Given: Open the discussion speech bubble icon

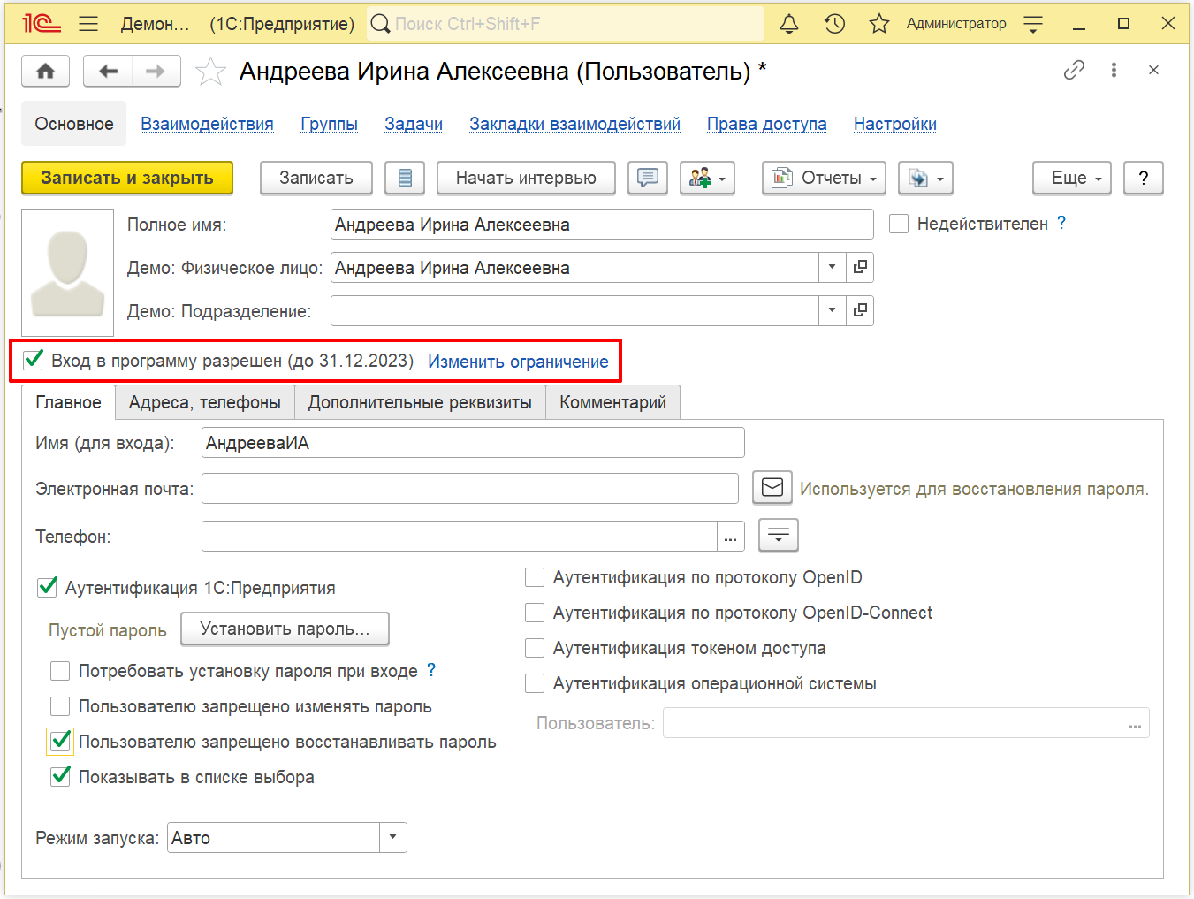Looking at the screenshot, I should click(648, 178).
